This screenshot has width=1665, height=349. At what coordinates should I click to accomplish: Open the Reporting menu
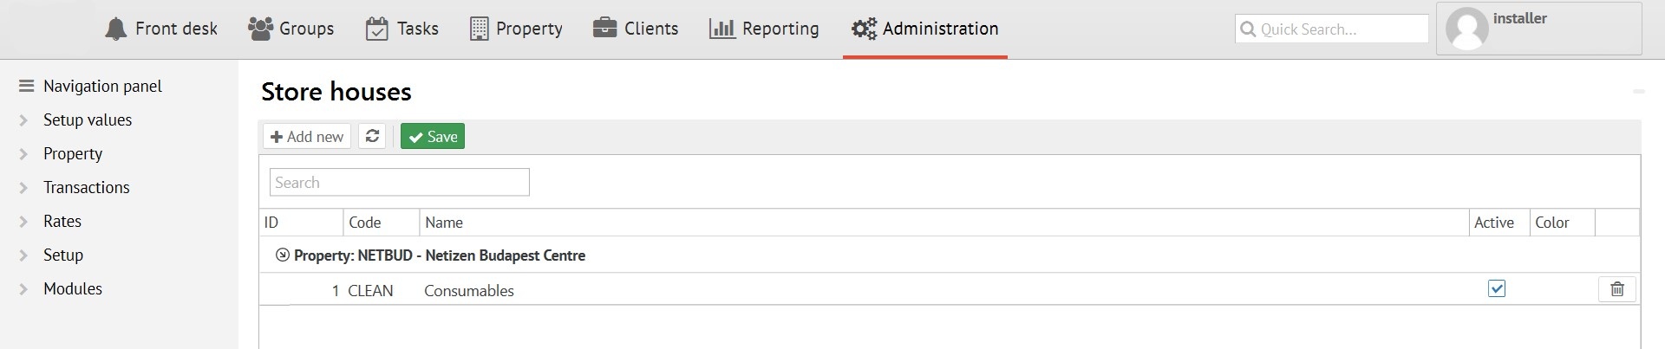(x=764, y=29)
